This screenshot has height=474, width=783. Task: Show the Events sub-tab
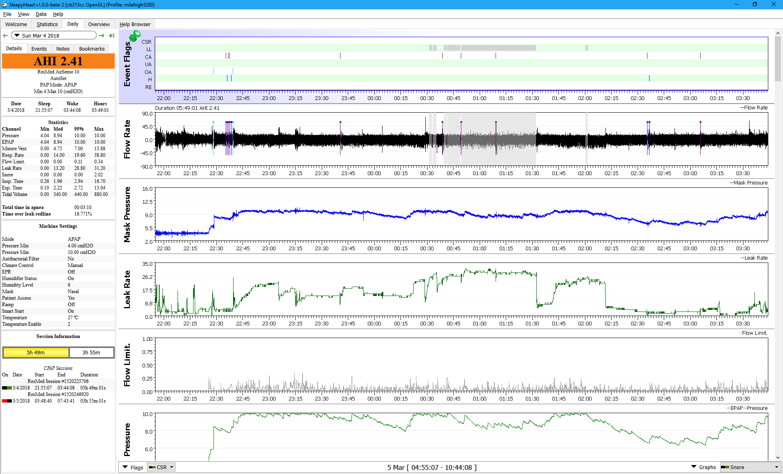(x=39, y=49)
